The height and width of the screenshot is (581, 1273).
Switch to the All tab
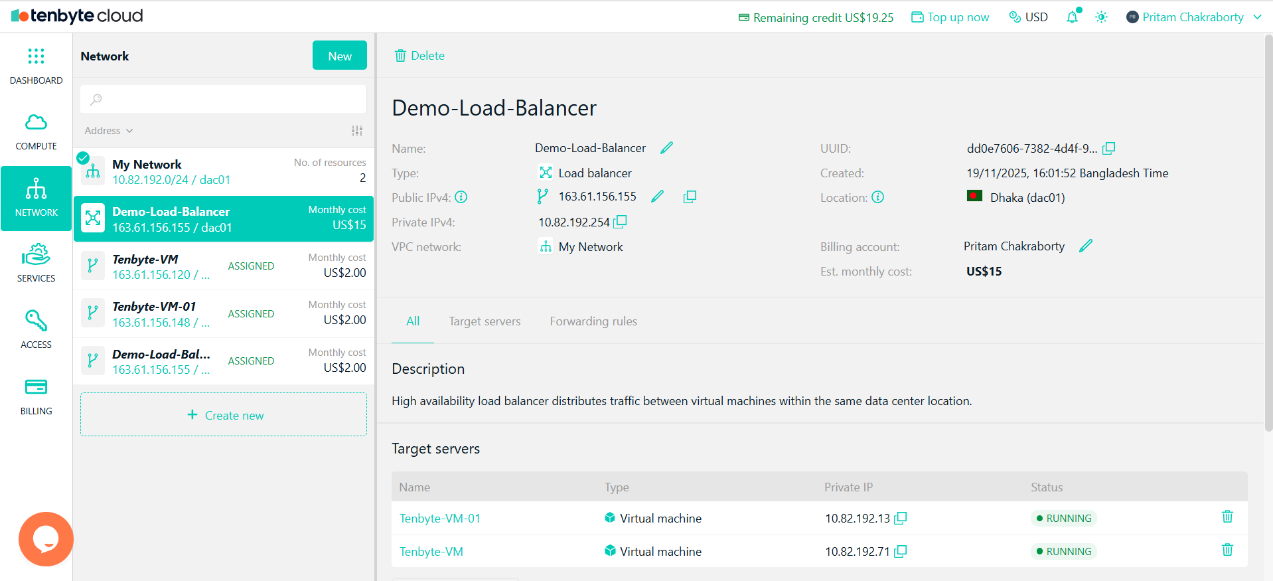(413, 321)
